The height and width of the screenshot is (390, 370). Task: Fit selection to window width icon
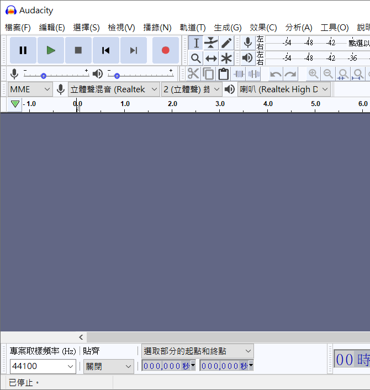coord(343,74)
